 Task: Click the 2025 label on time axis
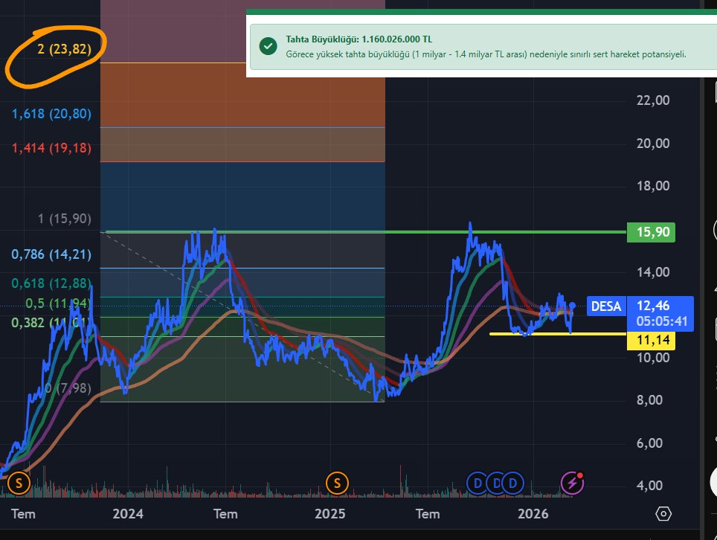(329, 514)
